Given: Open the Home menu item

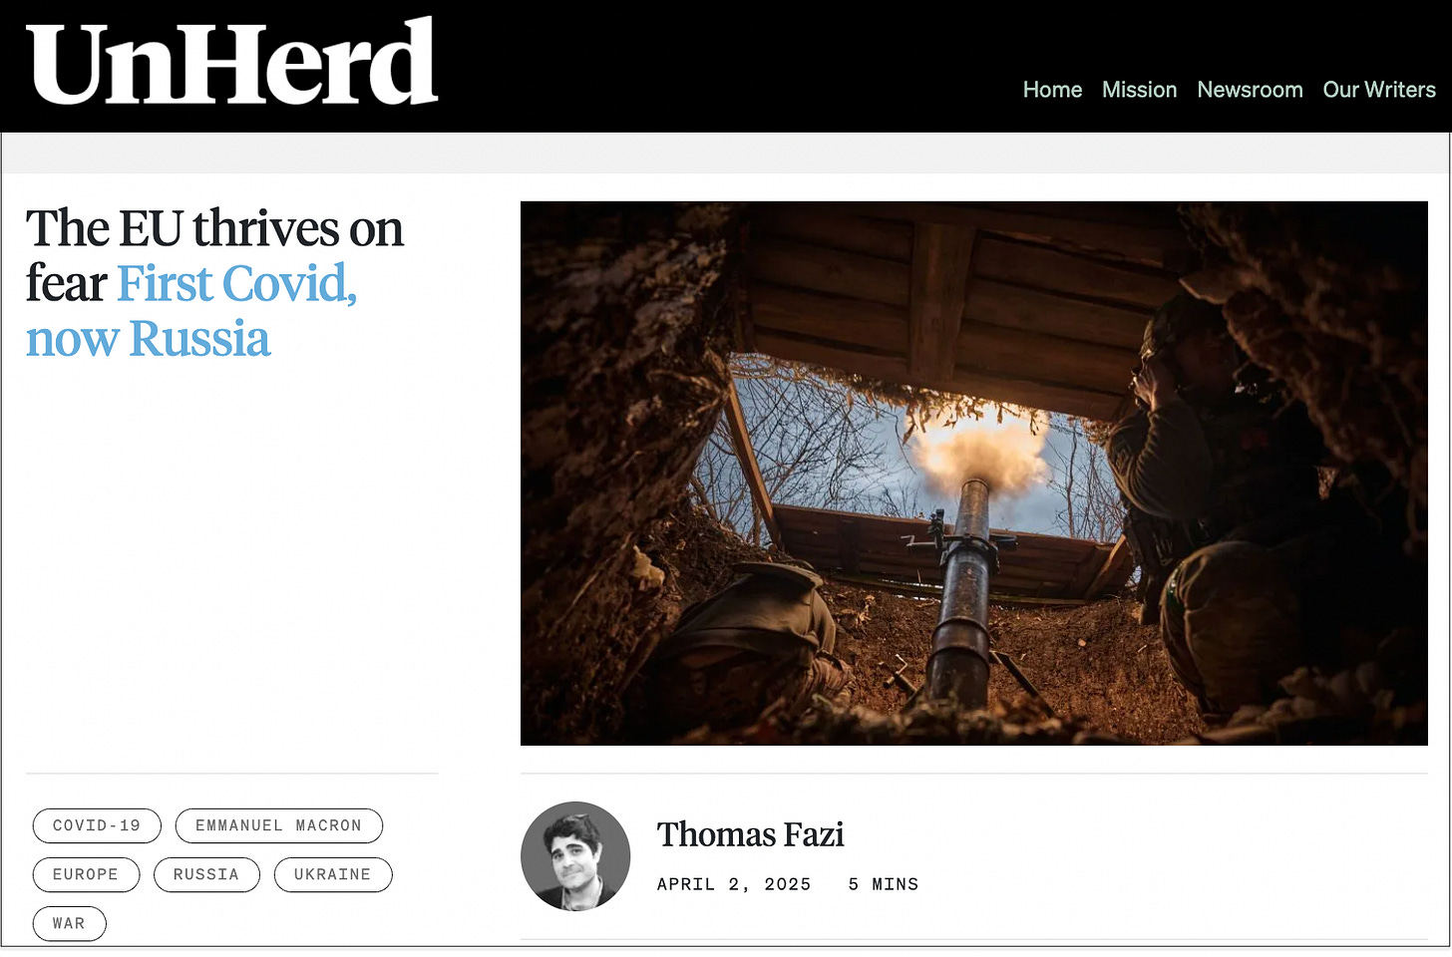Looking at the screenshot, I should coord(1052,90).
